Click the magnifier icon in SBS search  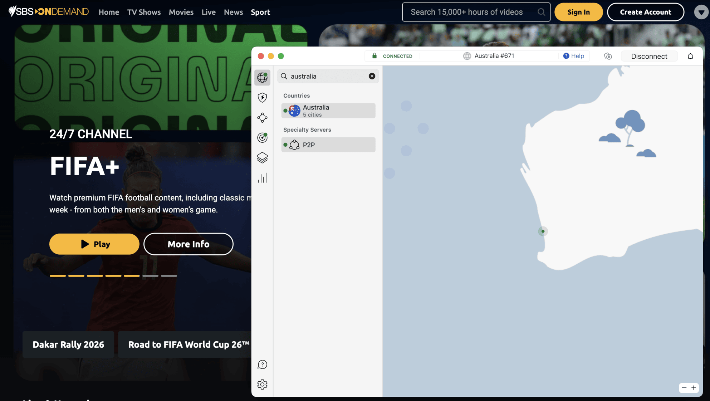tap(541, 12)
